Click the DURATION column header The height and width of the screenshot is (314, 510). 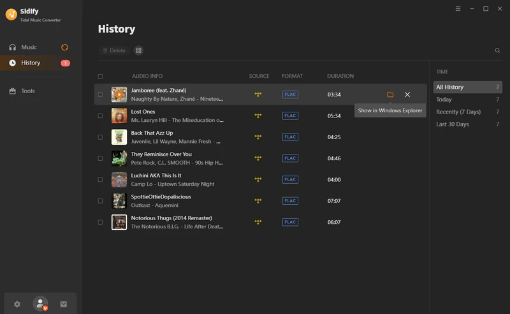tap(340, 76)
